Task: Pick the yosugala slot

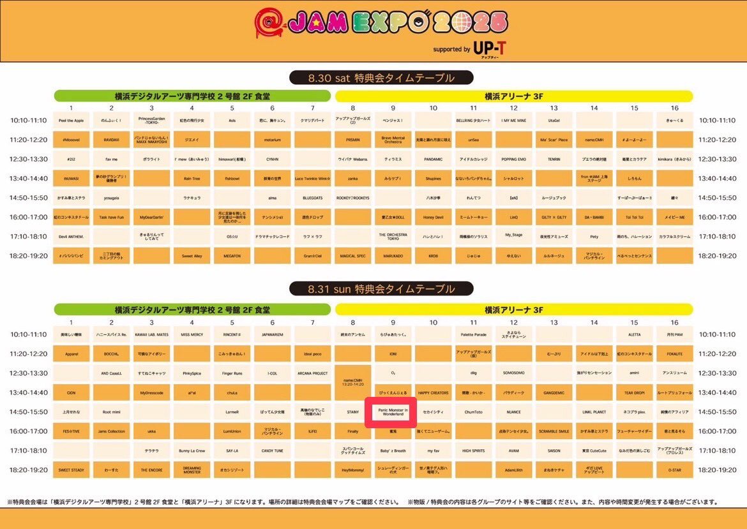Action: [x=112, y=198]
